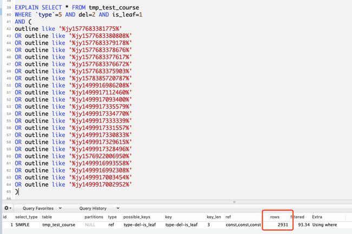
Task: Select the key_len value 3
Action: point(208,225)
